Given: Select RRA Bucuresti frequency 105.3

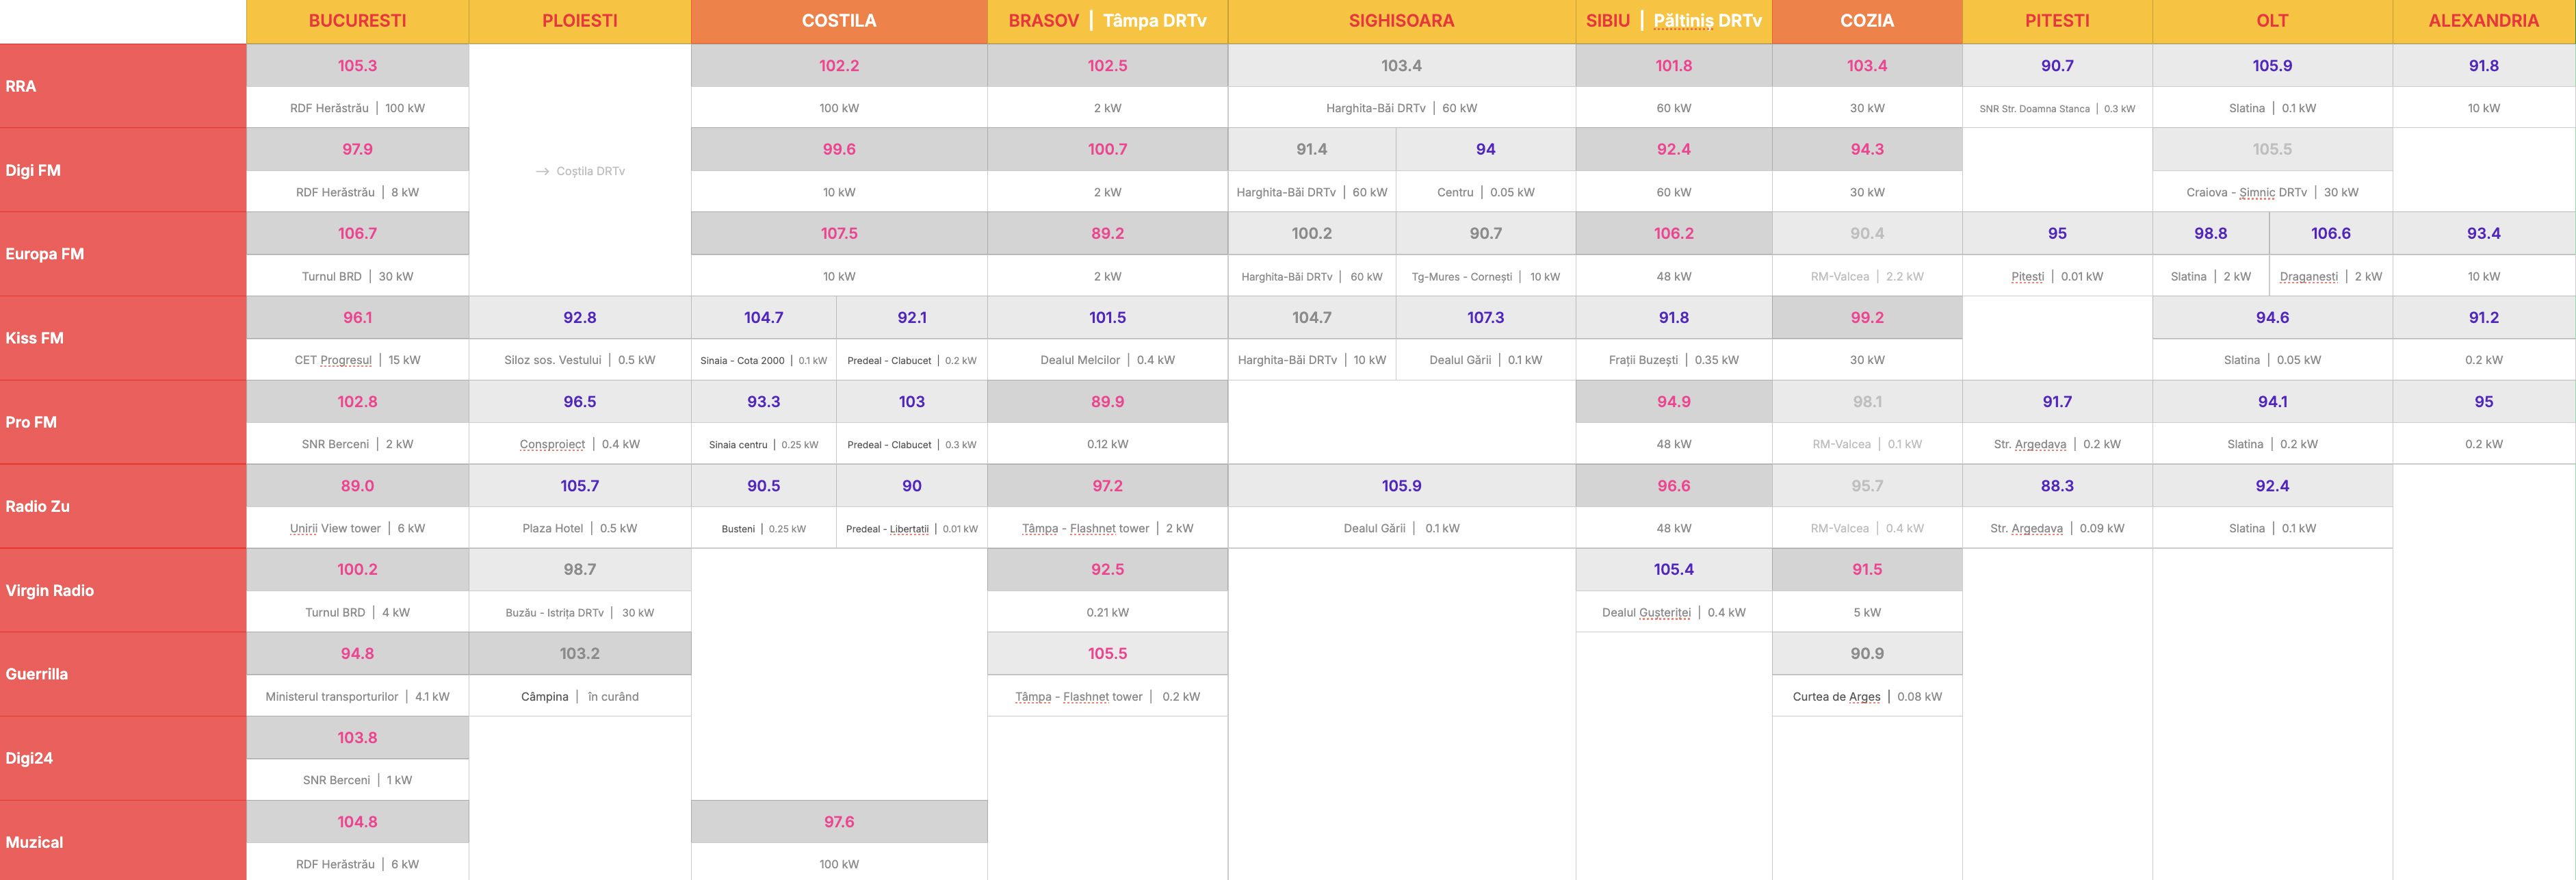Looking at the screenshot, I should click(x=357, y=65).
